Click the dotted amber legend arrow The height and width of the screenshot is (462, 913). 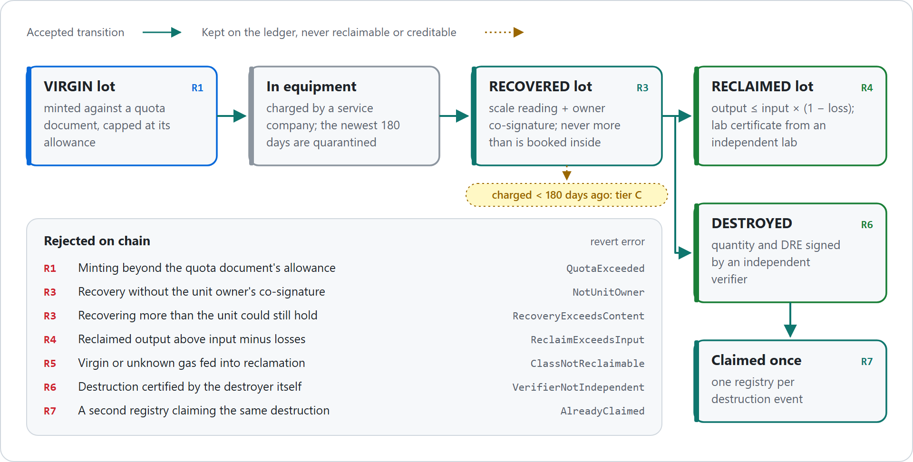pos(504,32)
